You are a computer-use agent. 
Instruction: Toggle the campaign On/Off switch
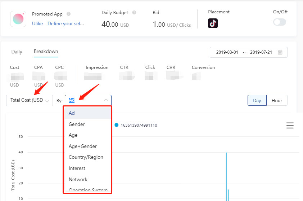[279, 22]
